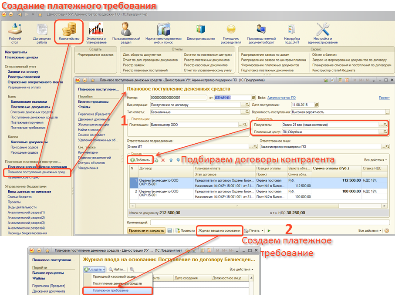Click the Добавить button

(x=140, y=160)
